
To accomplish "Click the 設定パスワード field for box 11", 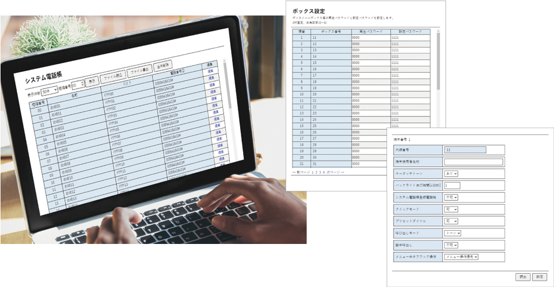I will click(x=410, y=38).
